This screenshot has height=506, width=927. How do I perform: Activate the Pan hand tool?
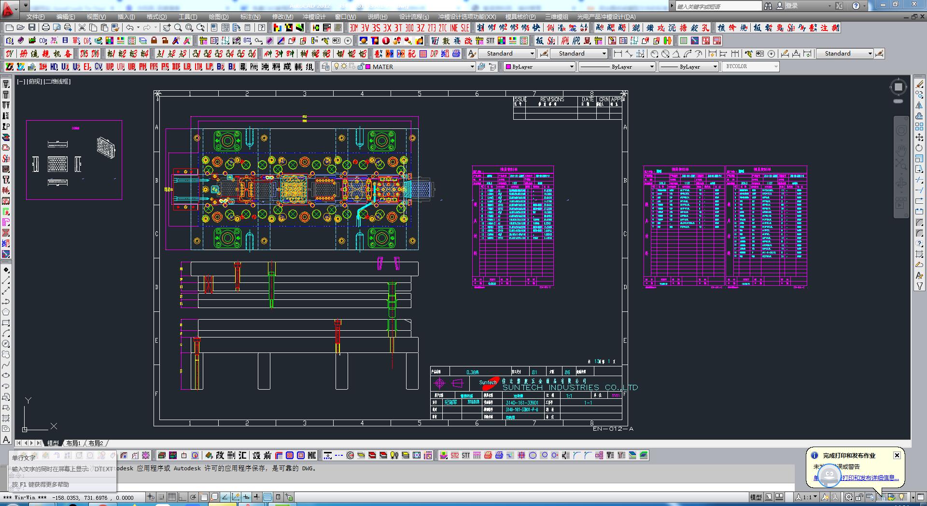point(167,28)
